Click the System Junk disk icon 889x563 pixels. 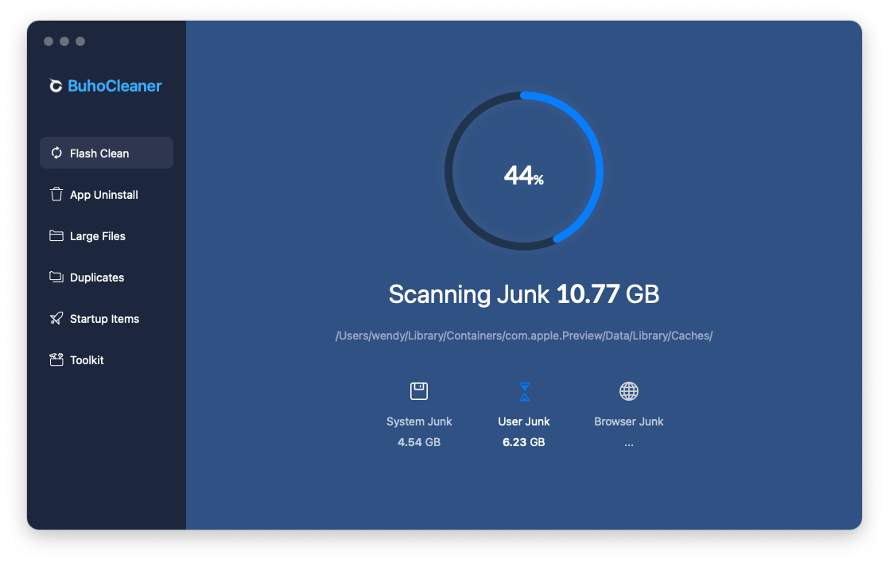(419, 391)
